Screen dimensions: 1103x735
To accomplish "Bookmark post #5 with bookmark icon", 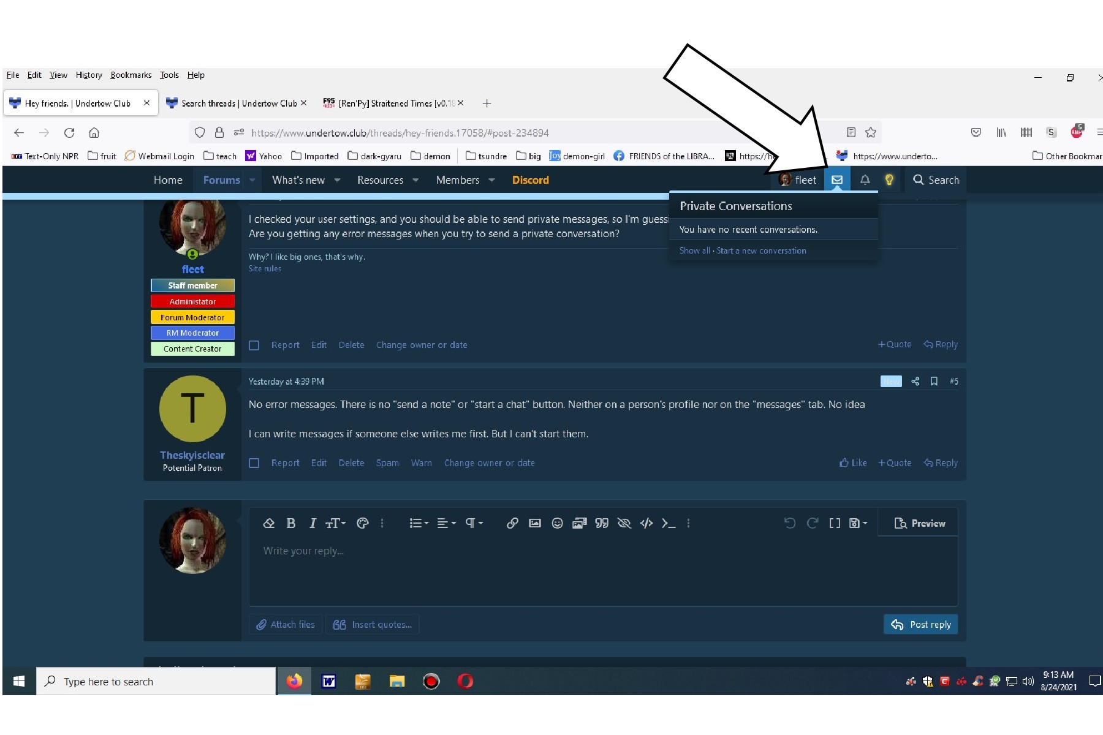I will 934,382.
